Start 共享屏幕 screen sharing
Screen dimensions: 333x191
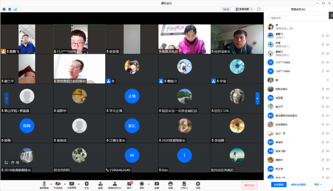(x=71, y=184)
